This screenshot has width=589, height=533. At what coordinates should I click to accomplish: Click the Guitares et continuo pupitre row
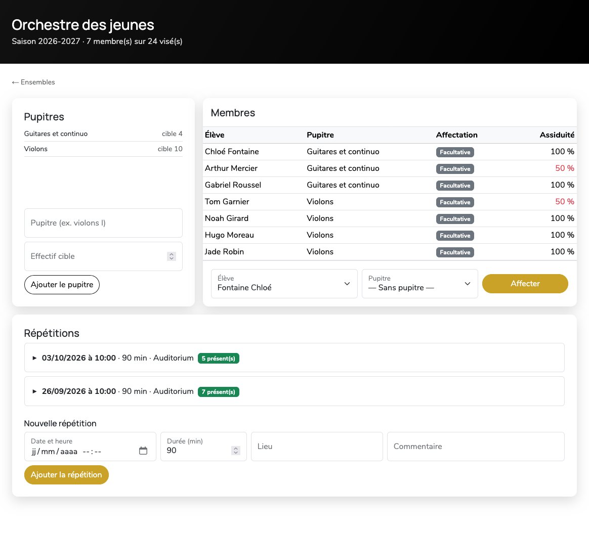point(103,134)
